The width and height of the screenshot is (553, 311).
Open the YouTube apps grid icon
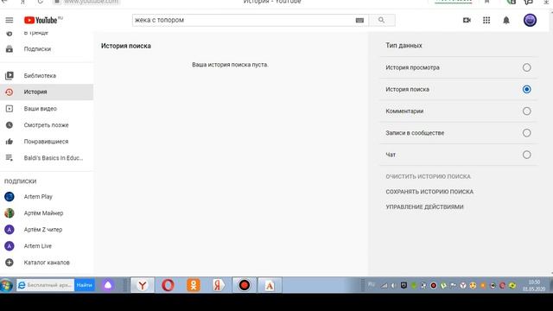[x=486, y=20]
